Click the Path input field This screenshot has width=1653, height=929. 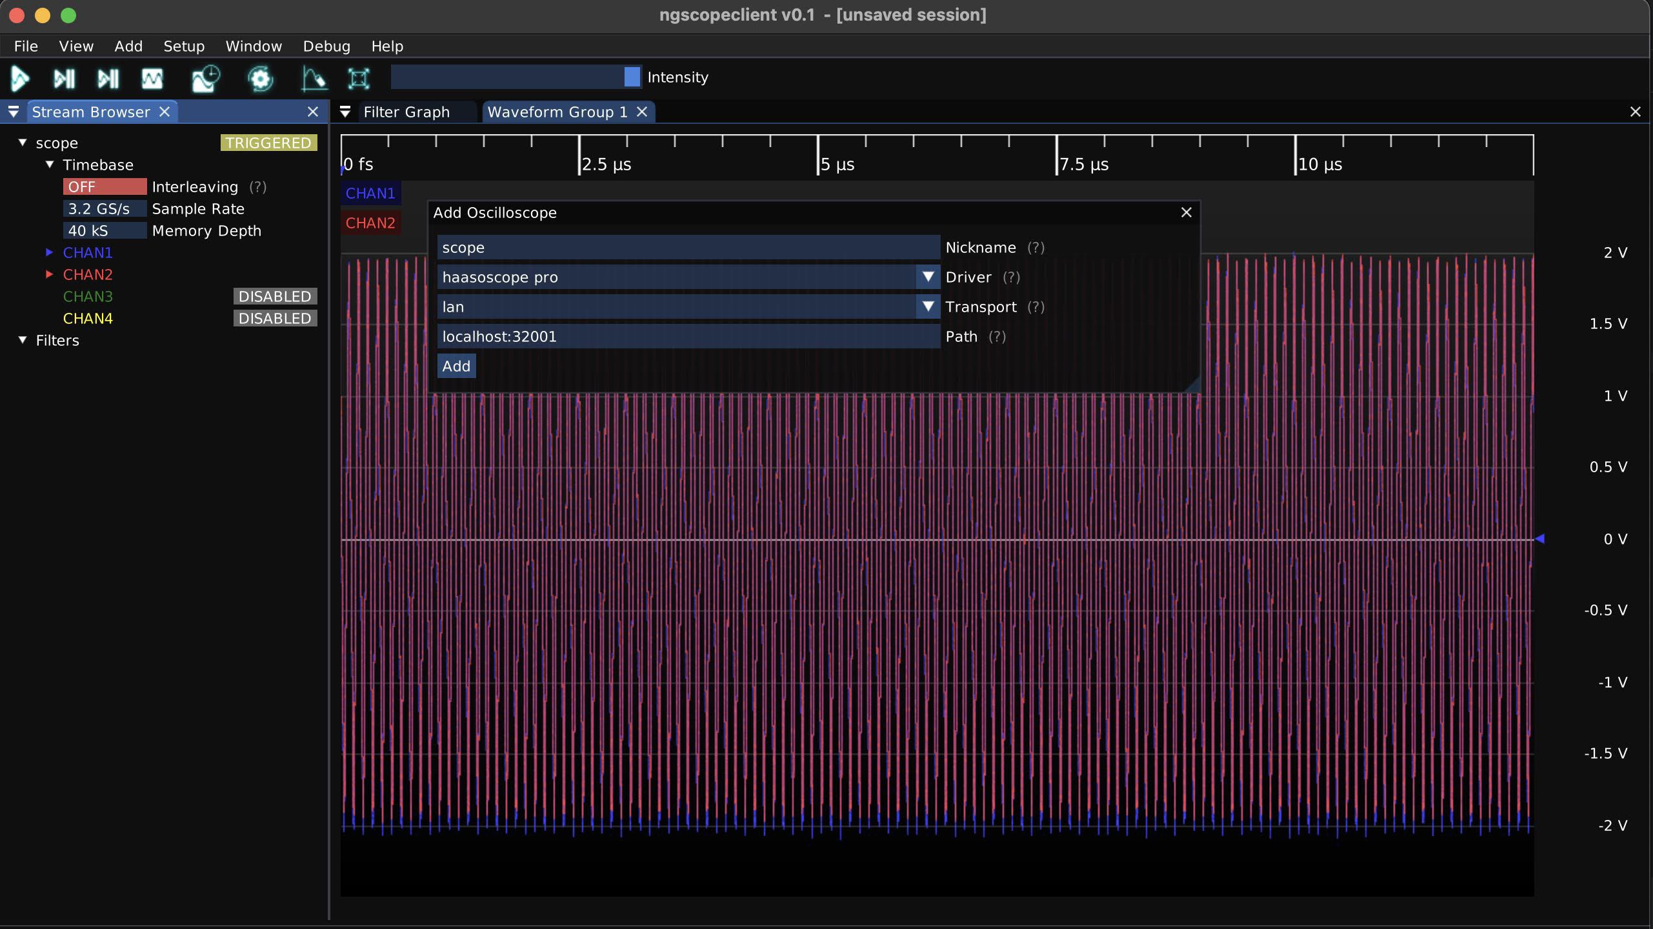[688, 337]
